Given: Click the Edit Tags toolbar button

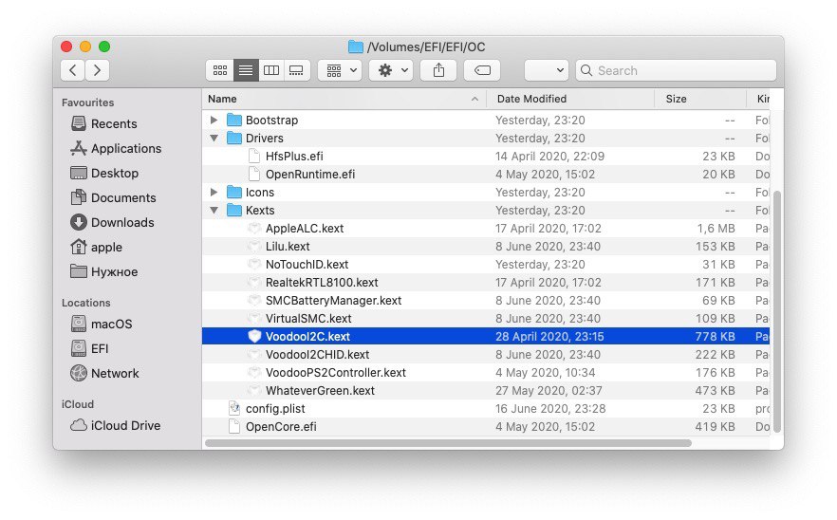Looking at the screenshot, I should coord(482,70).
